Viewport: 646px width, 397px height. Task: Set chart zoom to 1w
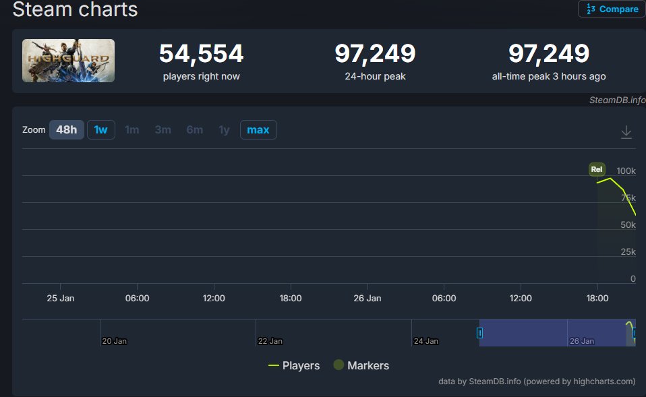(101, 129)
